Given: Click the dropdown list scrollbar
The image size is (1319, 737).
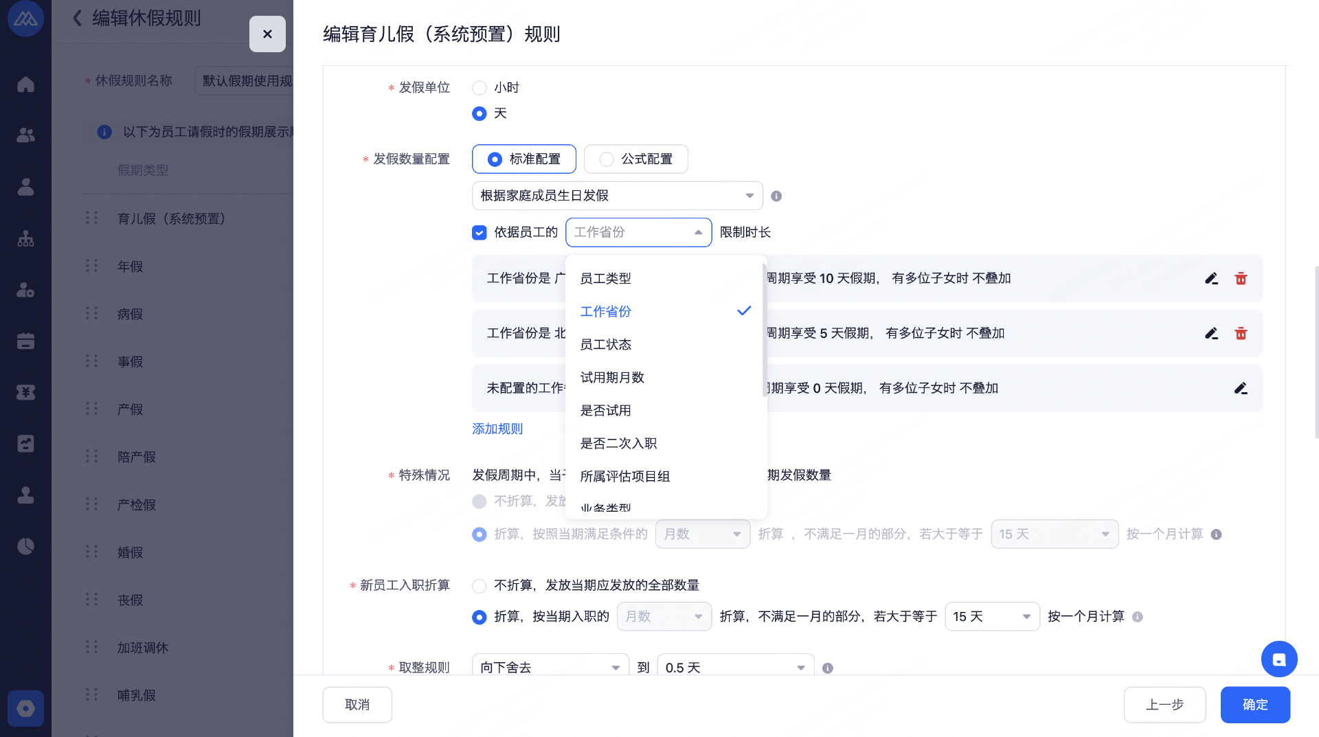Looking at the screenshot, I should [765, 330].
